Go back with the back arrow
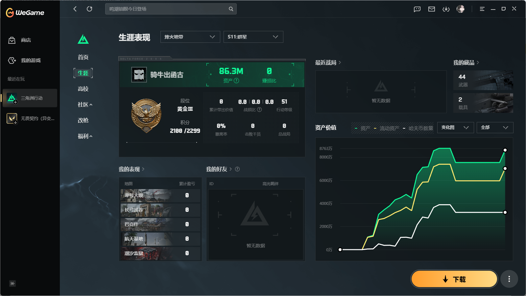 (75, 9)
